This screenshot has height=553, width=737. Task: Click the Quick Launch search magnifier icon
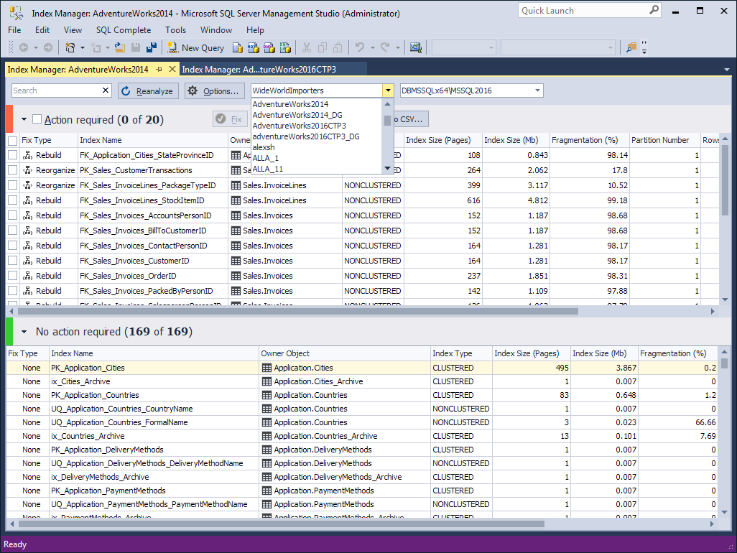point(654,10)
